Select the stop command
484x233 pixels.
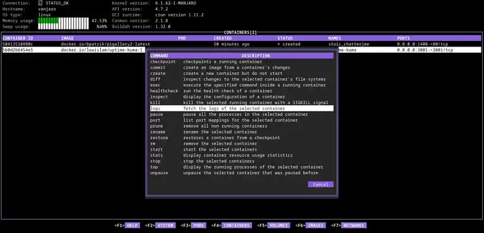242,161
